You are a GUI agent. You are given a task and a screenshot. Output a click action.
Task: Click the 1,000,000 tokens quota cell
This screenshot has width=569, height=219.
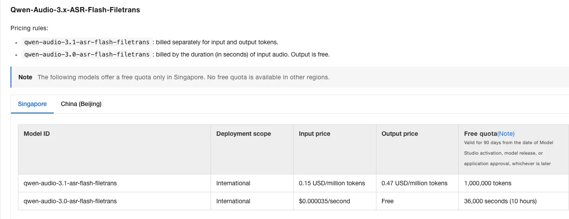514,183
